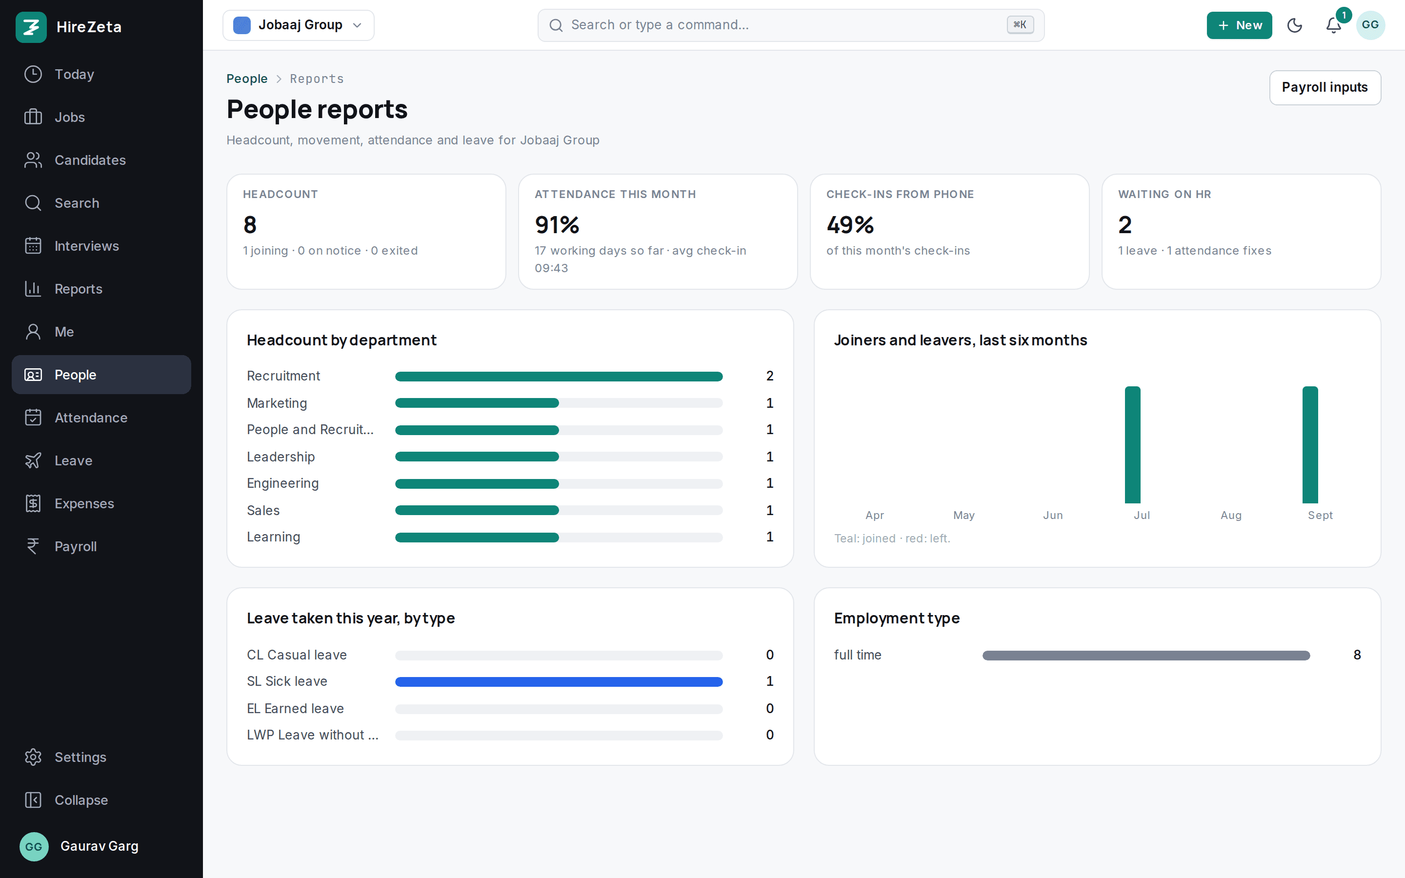Click the Reports breadcrumb text
The image size is (1405, 878).
(317, 79)
